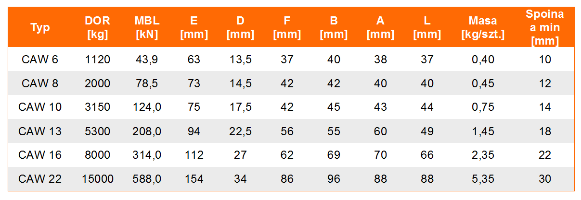Click the CAW 6 row label
Viewport: 581px width, 200px height.
(40, 59)
